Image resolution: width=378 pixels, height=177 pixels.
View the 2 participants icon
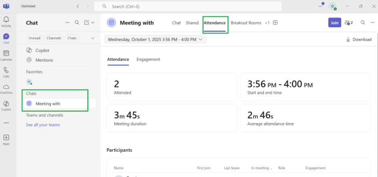pyautogui.click(x=349, y=23)
